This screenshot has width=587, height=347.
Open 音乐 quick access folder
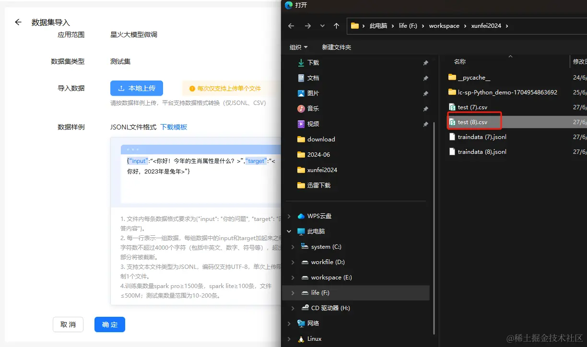[x=313, y=109]
